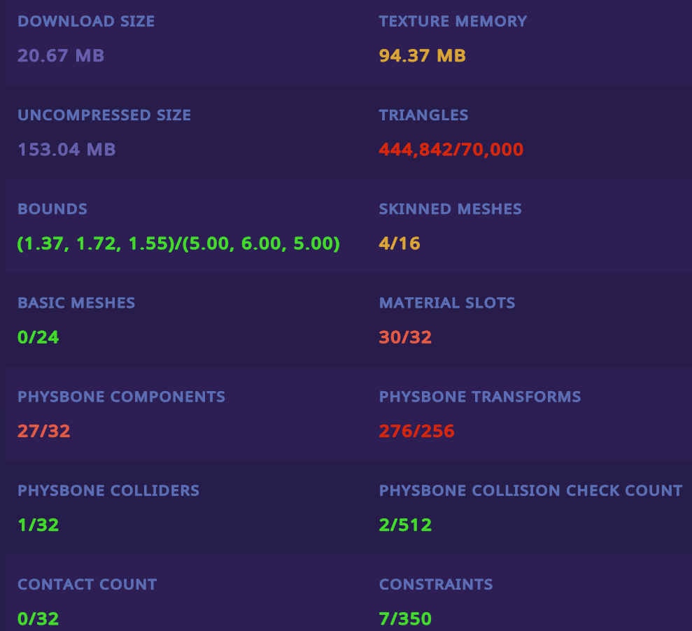This screenshot has height=631, width=692.
Task: Click the Triangles stat label
Action: pos(423,115)
